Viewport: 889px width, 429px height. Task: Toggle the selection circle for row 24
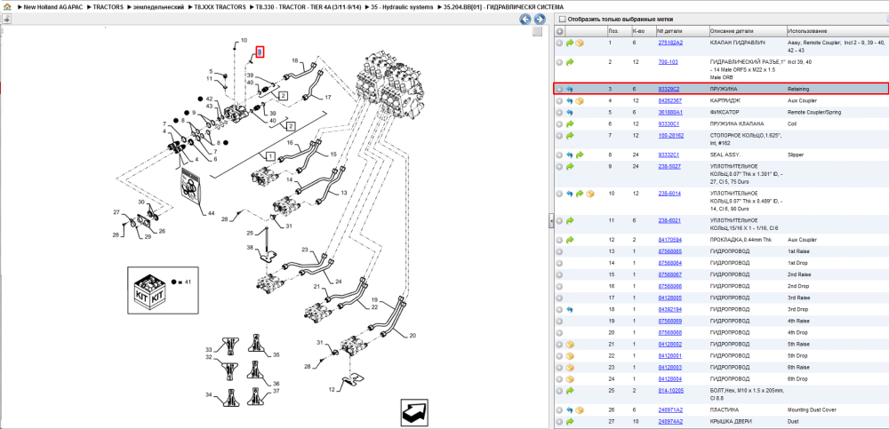pos(559,378)
